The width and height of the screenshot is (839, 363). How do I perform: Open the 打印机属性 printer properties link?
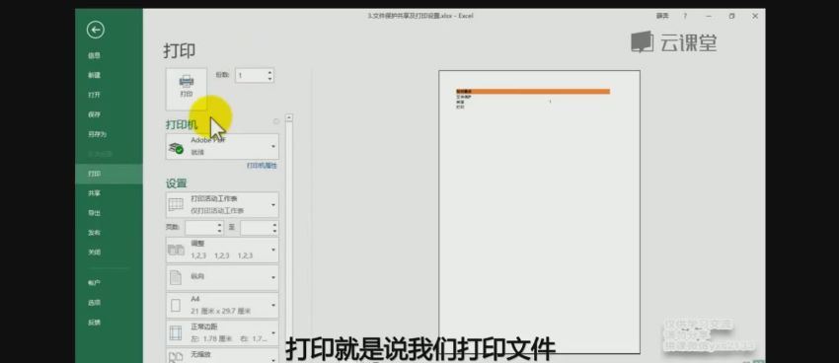pos(262,166)
